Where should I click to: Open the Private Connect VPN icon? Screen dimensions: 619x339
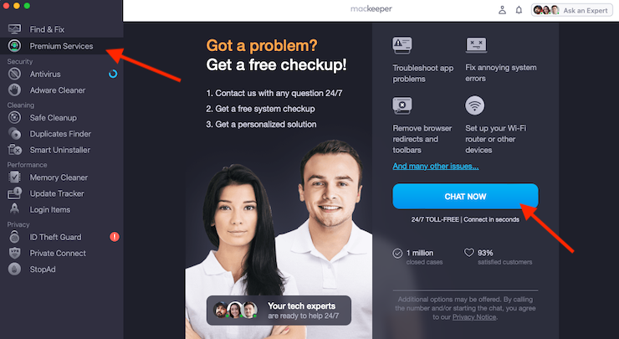point(14,253)
